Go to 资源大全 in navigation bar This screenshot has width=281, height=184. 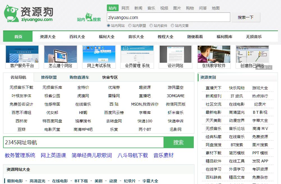[x=48, y=37]
